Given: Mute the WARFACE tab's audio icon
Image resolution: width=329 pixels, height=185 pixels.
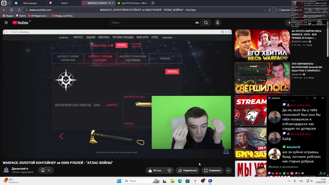Looking at the screenshot, I should pyautogui.click(x=109, y=3).
